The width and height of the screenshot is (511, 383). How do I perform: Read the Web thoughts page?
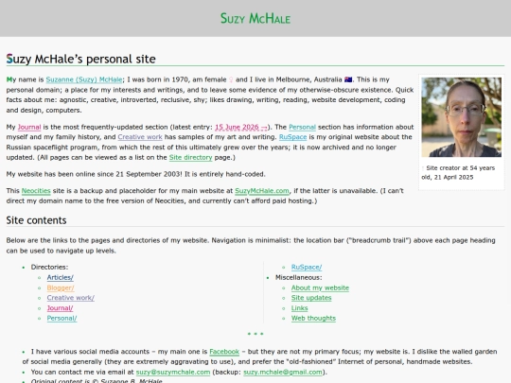click(x=313, y=318)
